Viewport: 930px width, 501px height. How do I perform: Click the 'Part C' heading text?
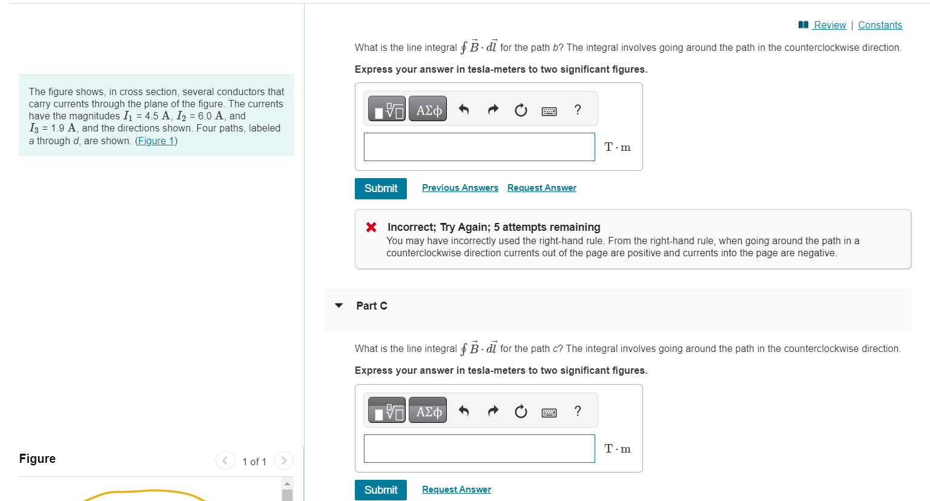click(x=372, y=306)
